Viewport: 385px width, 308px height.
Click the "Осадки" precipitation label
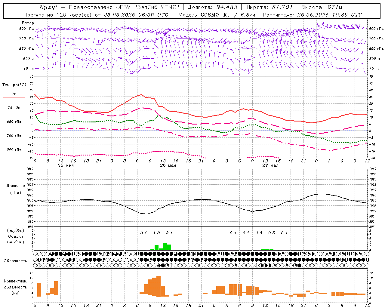16,236
